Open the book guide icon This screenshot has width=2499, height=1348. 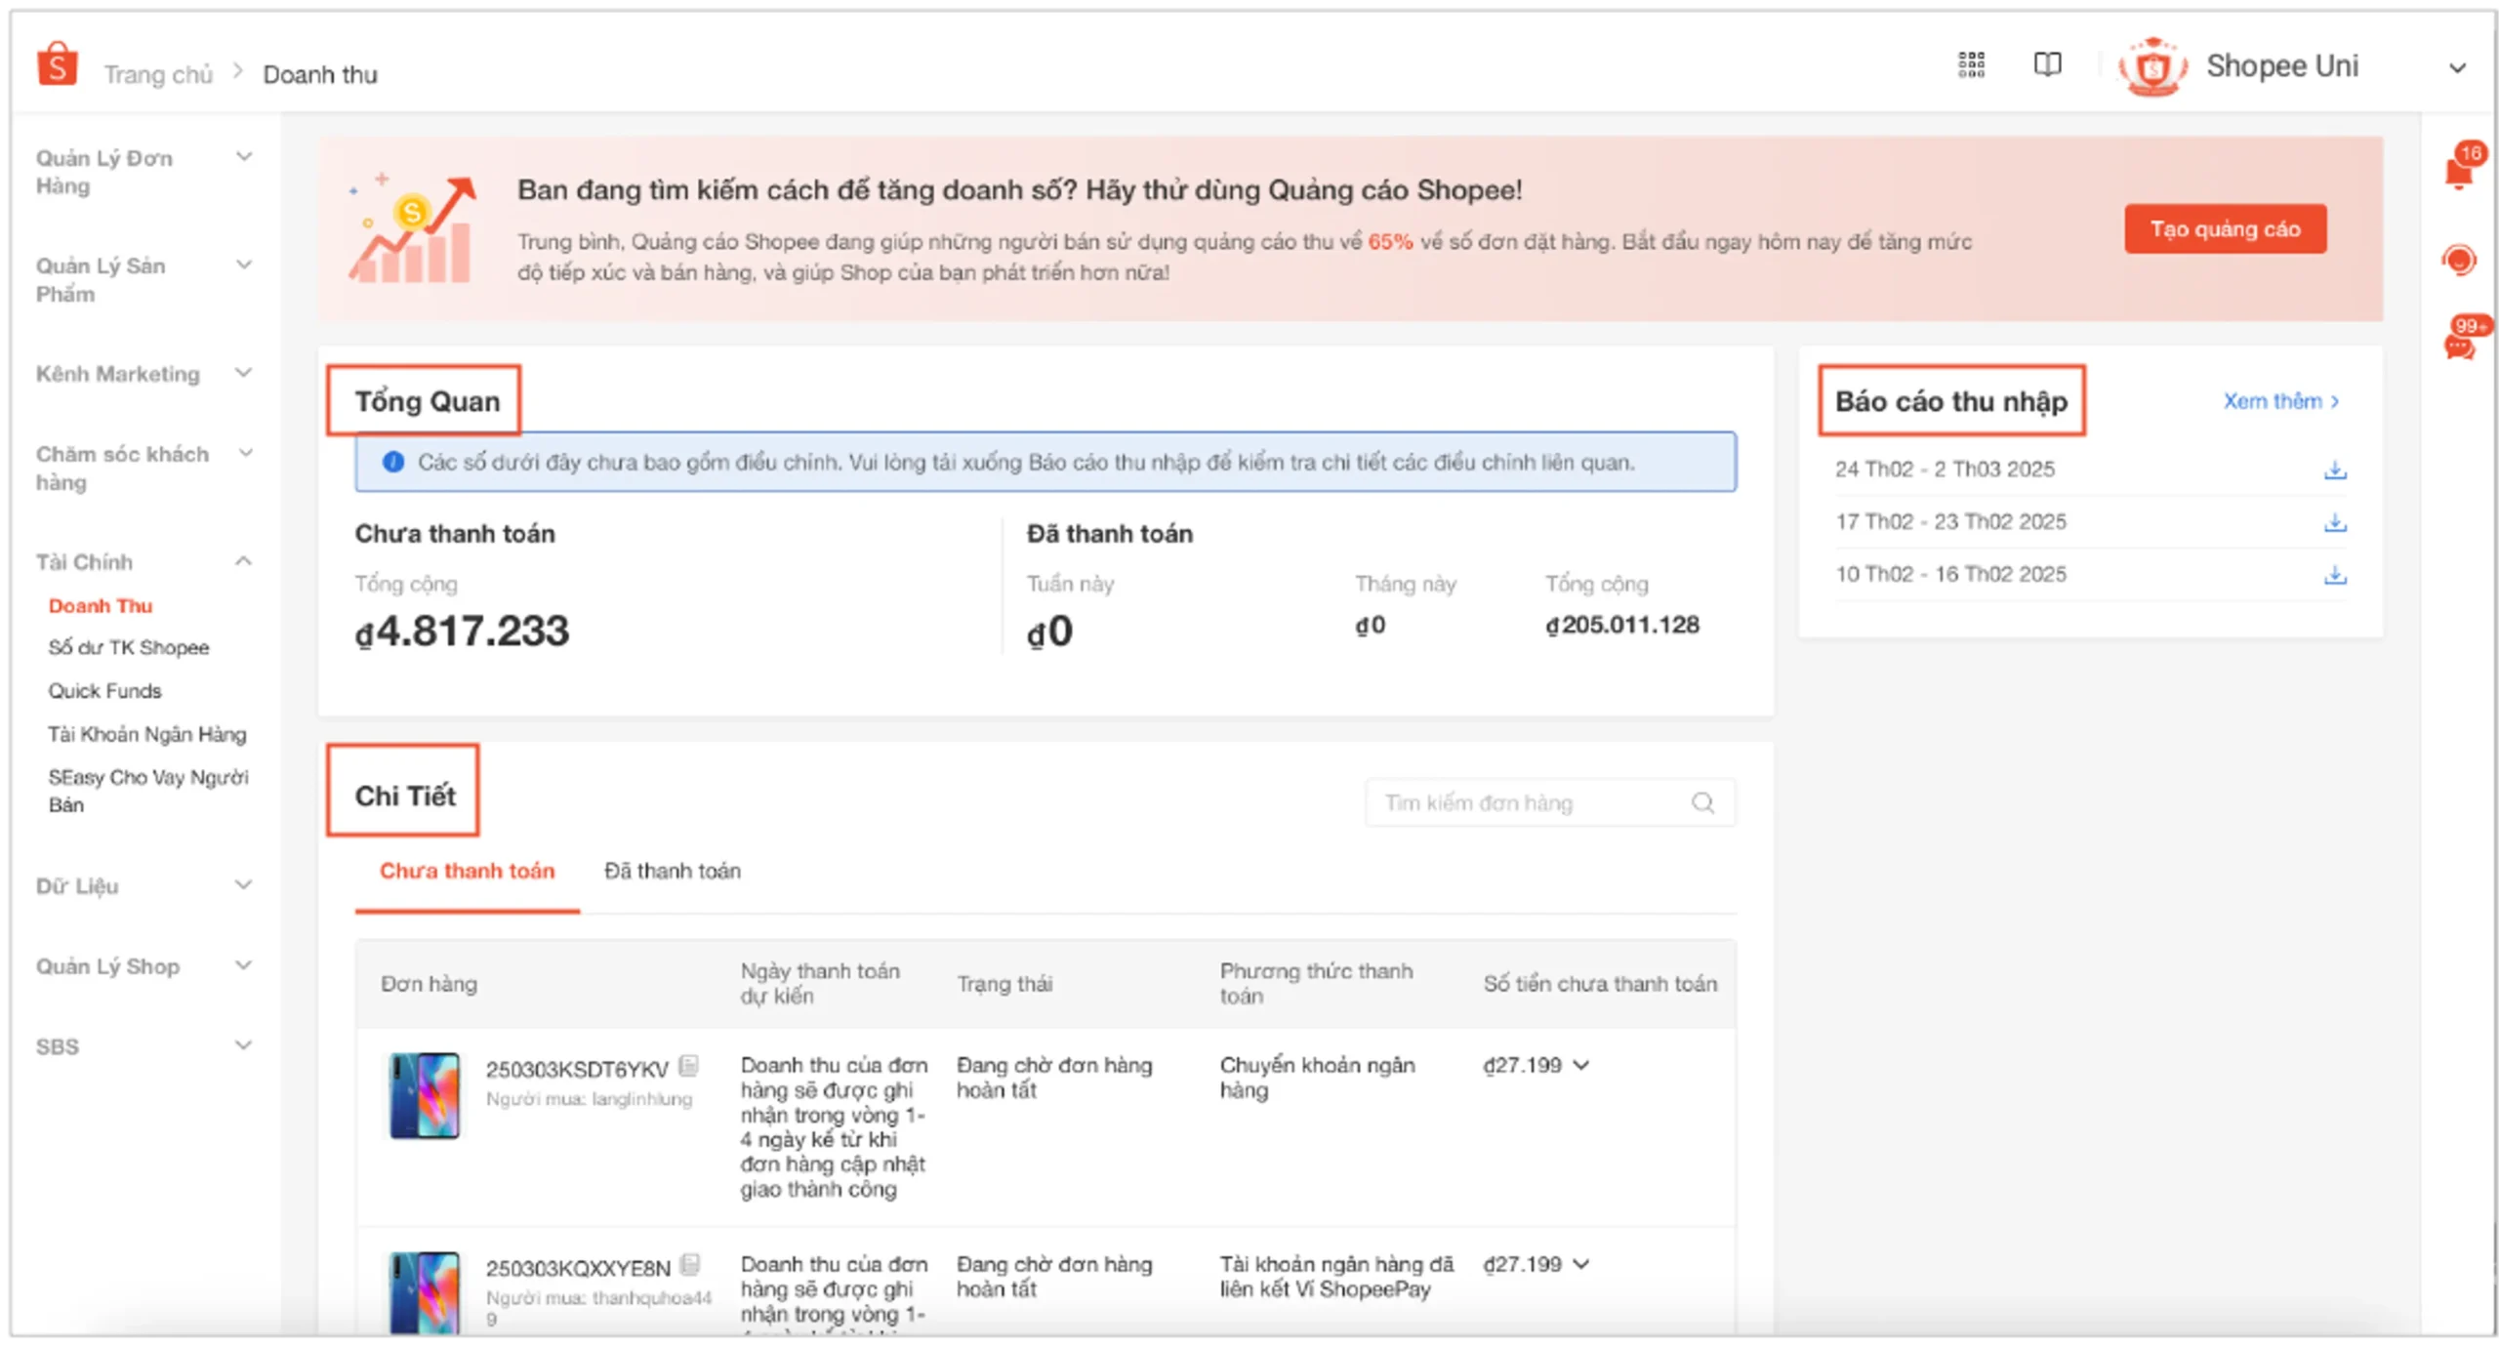tap(2046, 64)
